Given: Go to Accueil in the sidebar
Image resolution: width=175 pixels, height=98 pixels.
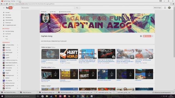Looking at the screenshot, I should click(7, 13).
